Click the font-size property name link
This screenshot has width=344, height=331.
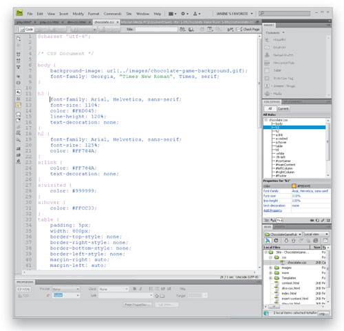[270, 196]
